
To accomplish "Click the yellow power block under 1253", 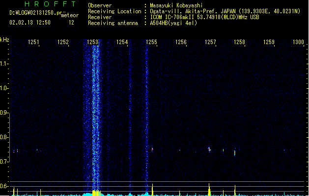I will point(96,193).
